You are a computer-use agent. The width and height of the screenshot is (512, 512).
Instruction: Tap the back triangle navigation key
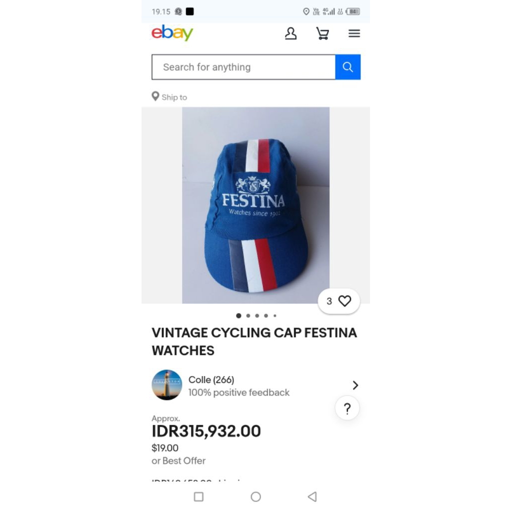tap(312, 496)
